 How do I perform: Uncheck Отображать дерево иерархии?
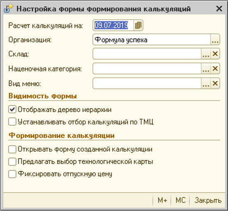pyautogui.click(x=12, y=110)
